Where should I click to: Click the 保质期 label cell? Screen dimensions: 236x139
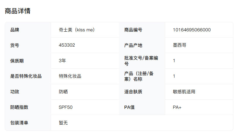click(17, 61)
